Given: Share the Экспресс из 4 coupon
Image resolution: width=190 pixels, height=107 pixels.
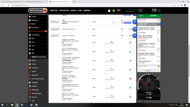Looking at the screenshot, I should pos(158,24).
